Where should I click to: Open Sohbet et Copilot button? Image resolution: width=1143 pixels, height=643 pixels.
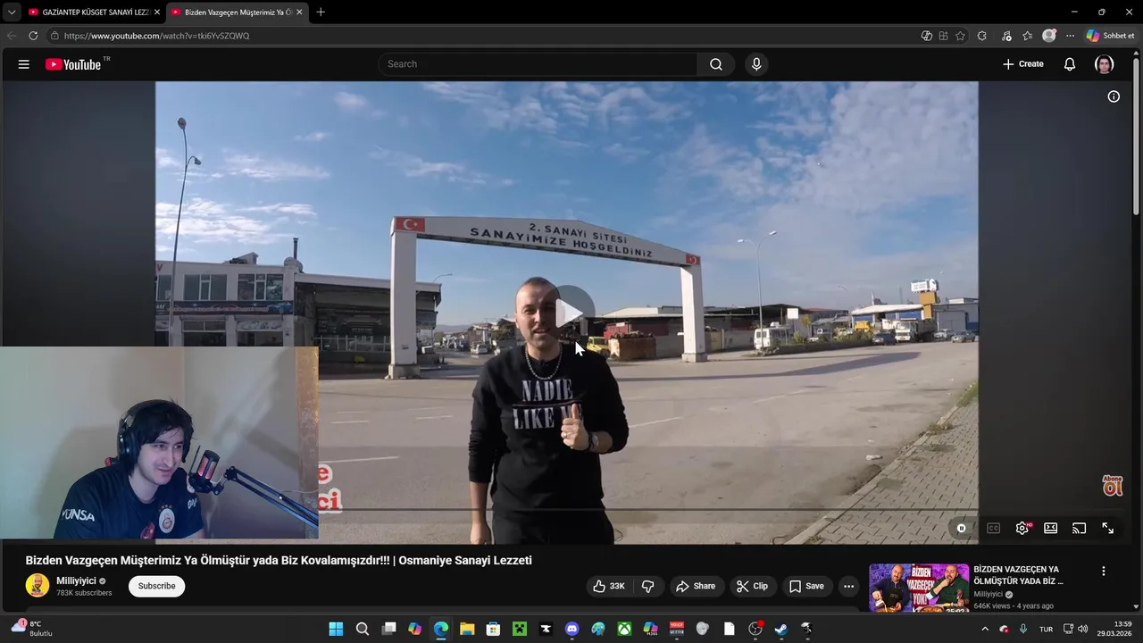tap(1110, 36)
